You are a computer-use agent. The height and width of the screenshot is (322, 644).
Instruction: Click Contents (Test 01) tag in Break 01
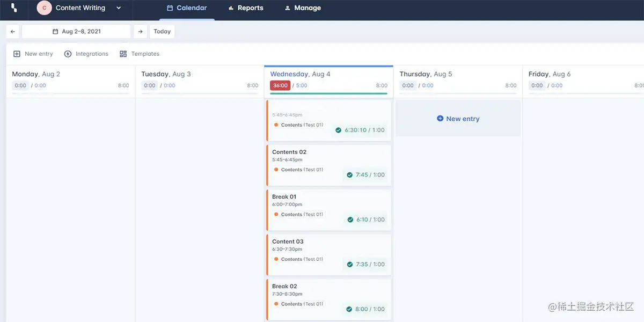coord(298,214)
